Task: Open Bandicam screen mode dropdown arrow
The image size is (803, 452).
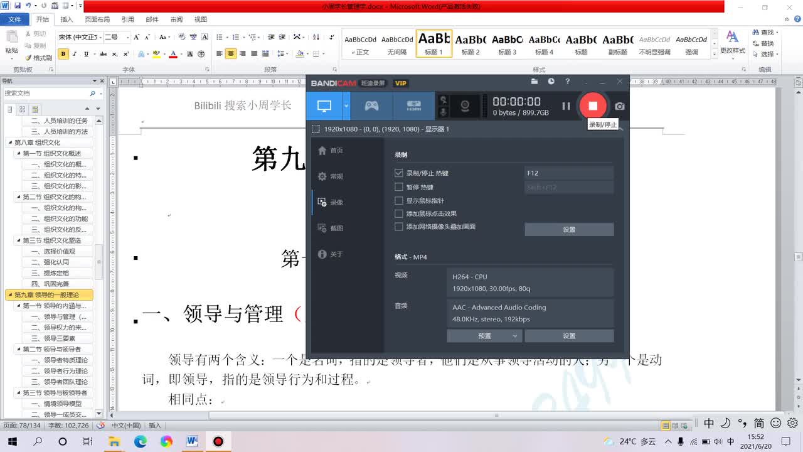Action: (x=346, y=106)
